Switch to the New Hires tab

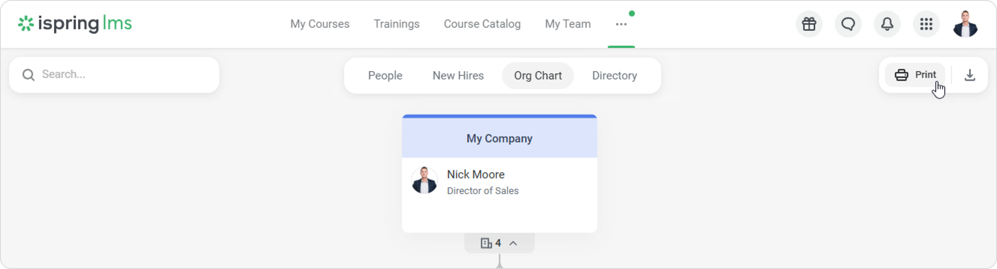(x=458, y=76)
